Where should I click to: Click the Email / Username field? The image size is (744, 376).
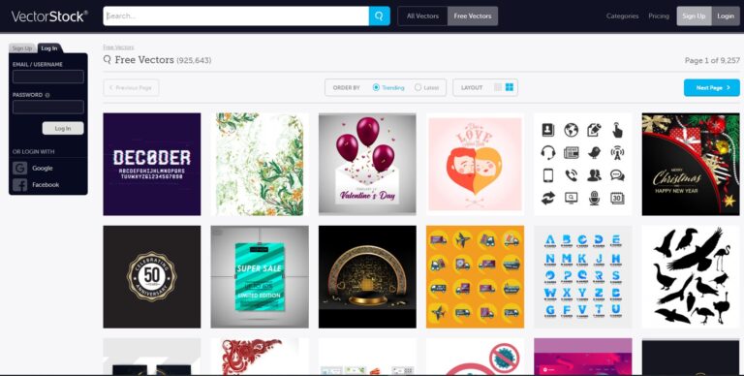(x=48, y=77)
